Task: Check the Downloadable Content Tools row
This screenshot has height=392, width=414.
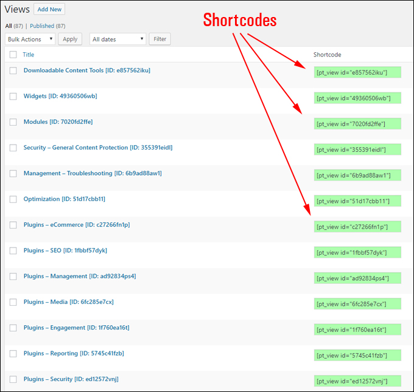Action: [x=13, y=70]
